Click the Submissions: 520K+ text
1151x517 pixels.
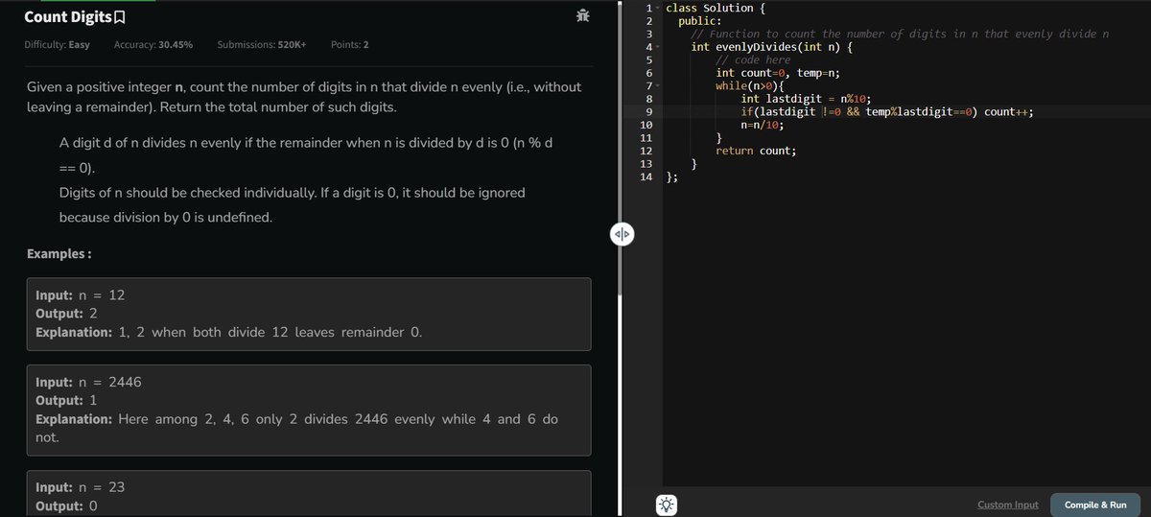(x=262, y=45)
